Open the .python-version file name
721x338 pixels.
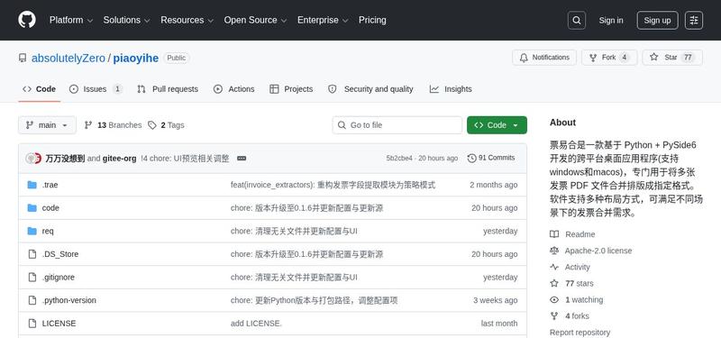[69, 300]
